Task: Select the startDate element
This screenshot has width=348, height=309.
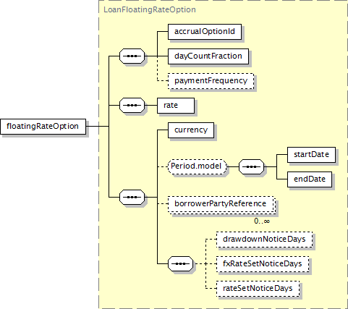Action: pos(311,155)
